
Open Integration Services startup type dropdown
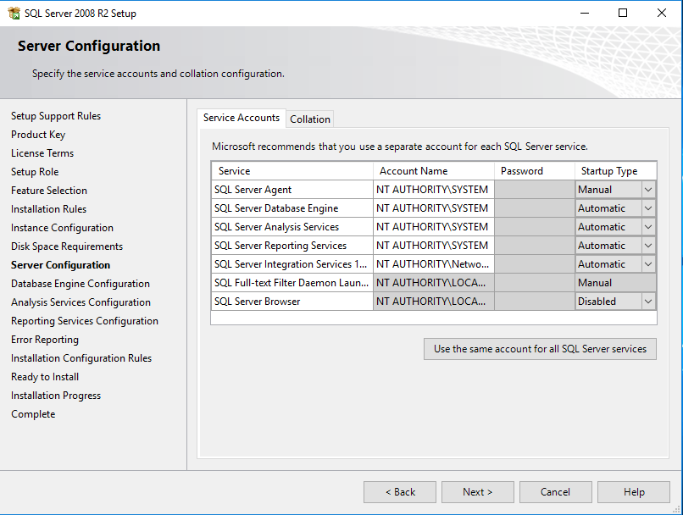point(648,264)
